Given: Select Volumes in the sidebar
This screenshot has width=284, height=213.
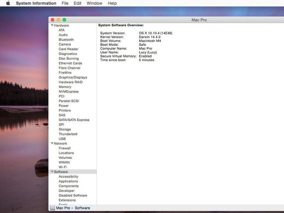Looking at the screenshot, I should coord(65,157).
